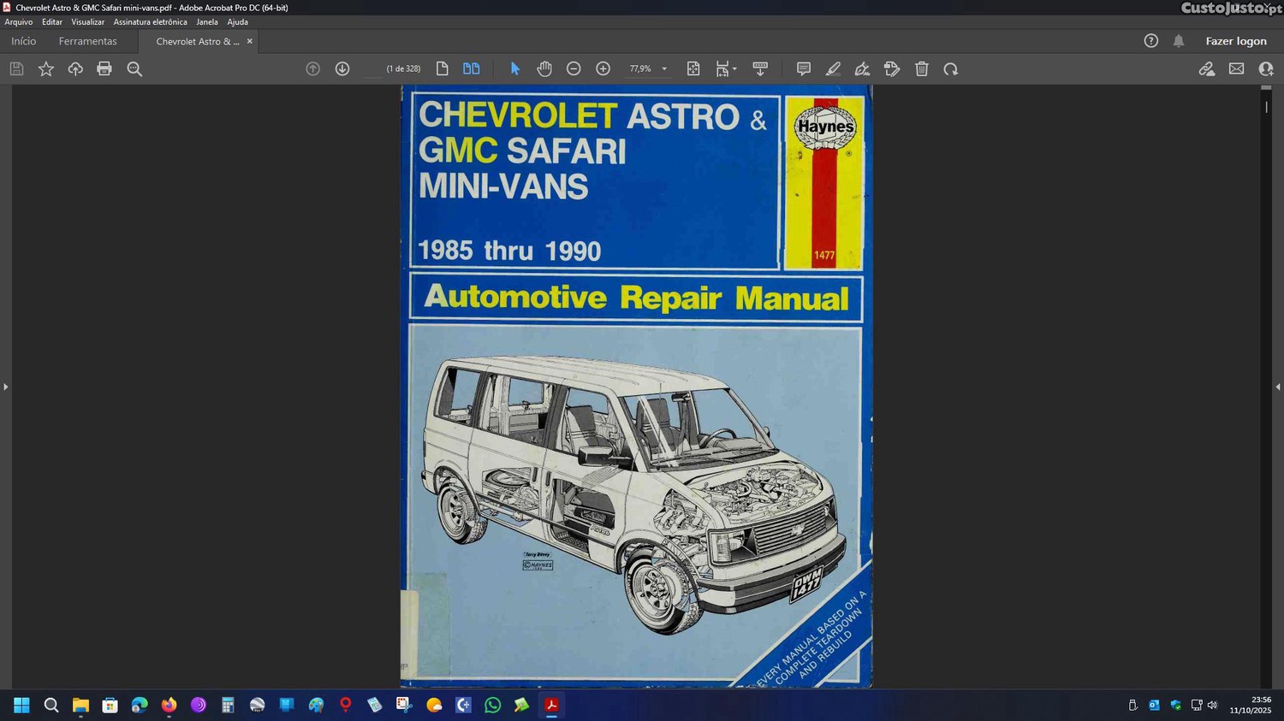The image size is (1284, 721).
Task: Rotate page with the rotate icon
Action: pyautogui.click(x=951, y=69)
